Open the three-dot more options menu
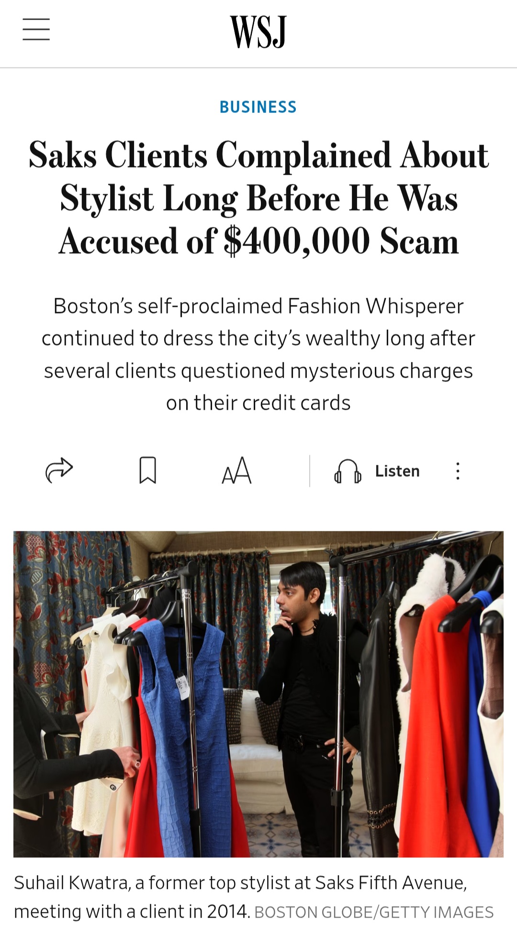This screenshot has height=933, width=517. pyautogui.click(x=458, y=471)
